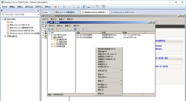Select Windows Server 2008 R2 x64 in library tree
The image size is (186, 101).
coord(22,31)
